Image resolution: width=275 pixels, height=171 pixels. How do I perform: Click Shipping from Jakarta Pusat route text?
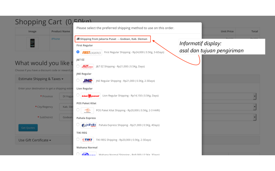tap(114, 39)
